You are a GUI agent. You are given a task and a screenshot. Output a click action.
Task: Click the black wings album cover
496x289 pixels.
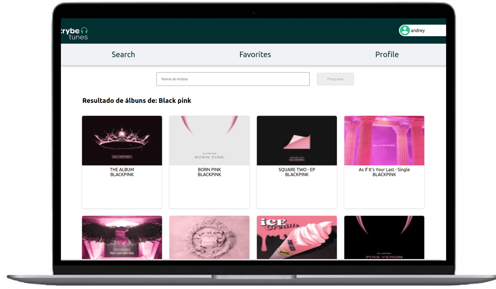pos(122,237)
